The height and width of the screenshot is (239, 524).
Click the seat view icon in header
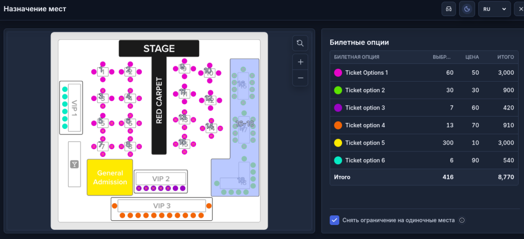[448, 9]
